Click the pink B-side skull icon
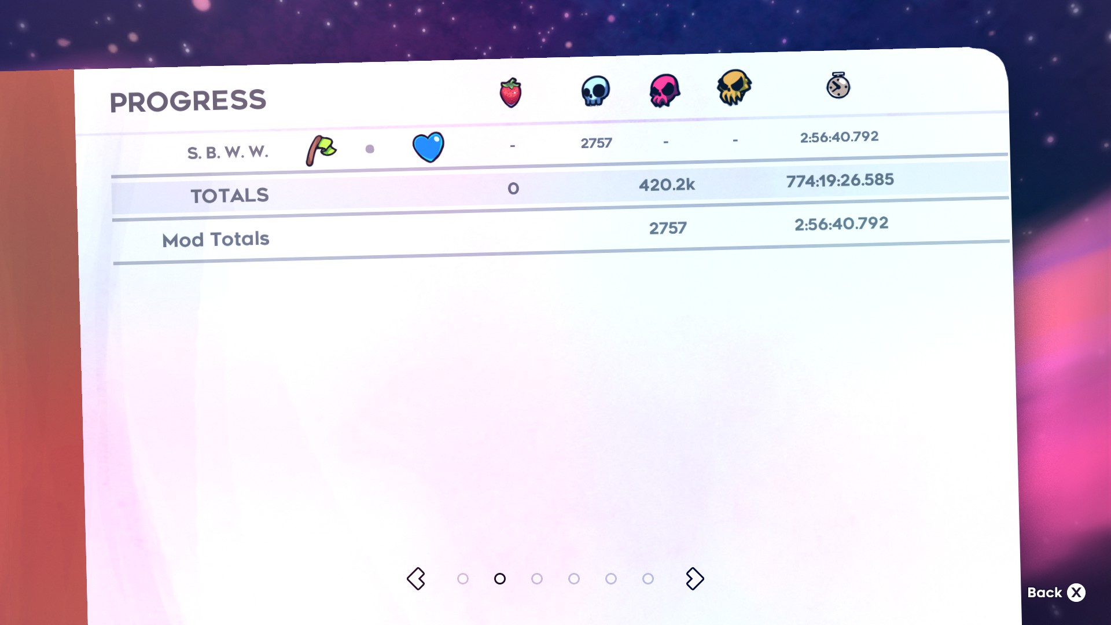The width and height of the screenshot is (1111, 625). pyautogui.click(x=664, y=90)
